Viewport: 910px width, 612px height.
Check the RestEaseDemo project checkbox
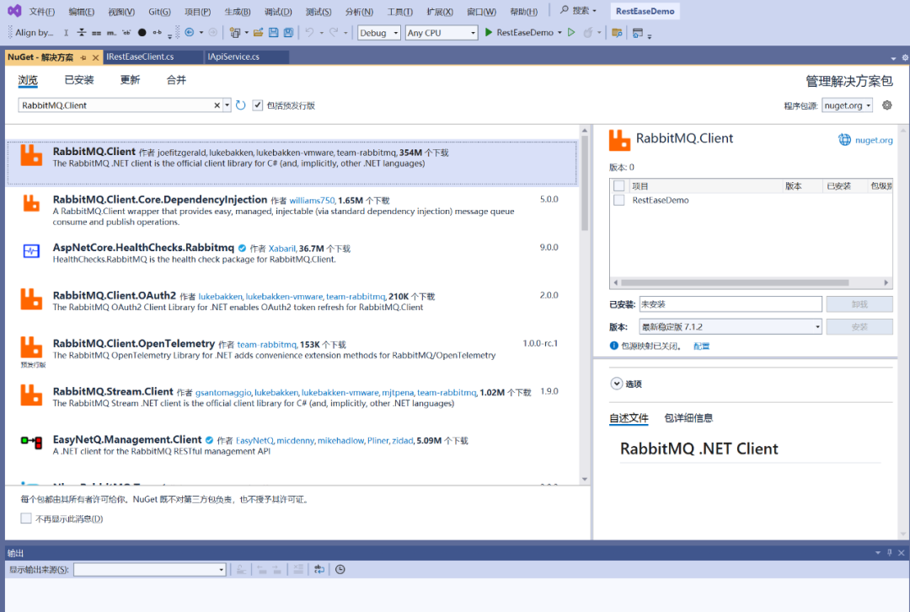pyautogui.click(x=619, y=201)
